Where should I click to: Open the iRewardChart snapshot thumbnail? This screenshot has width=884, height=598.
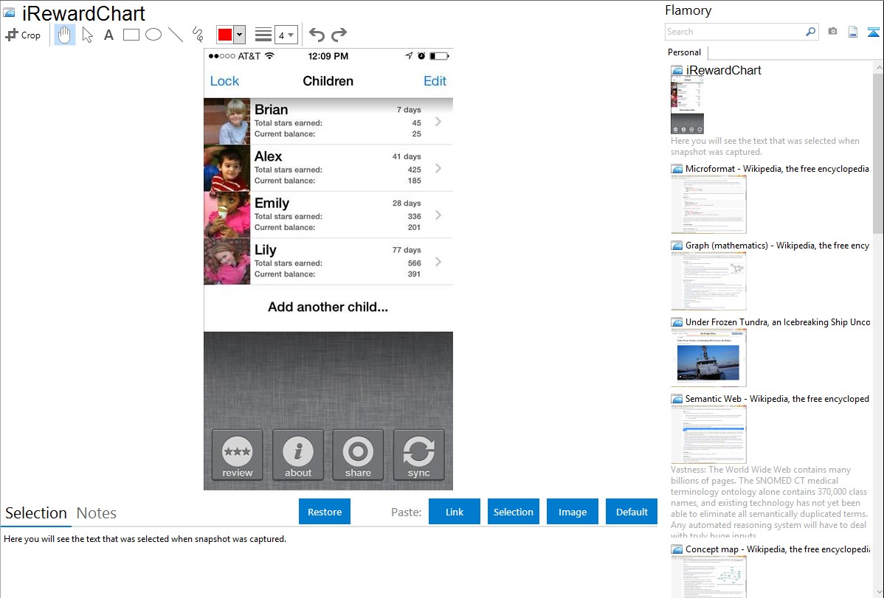687,105
